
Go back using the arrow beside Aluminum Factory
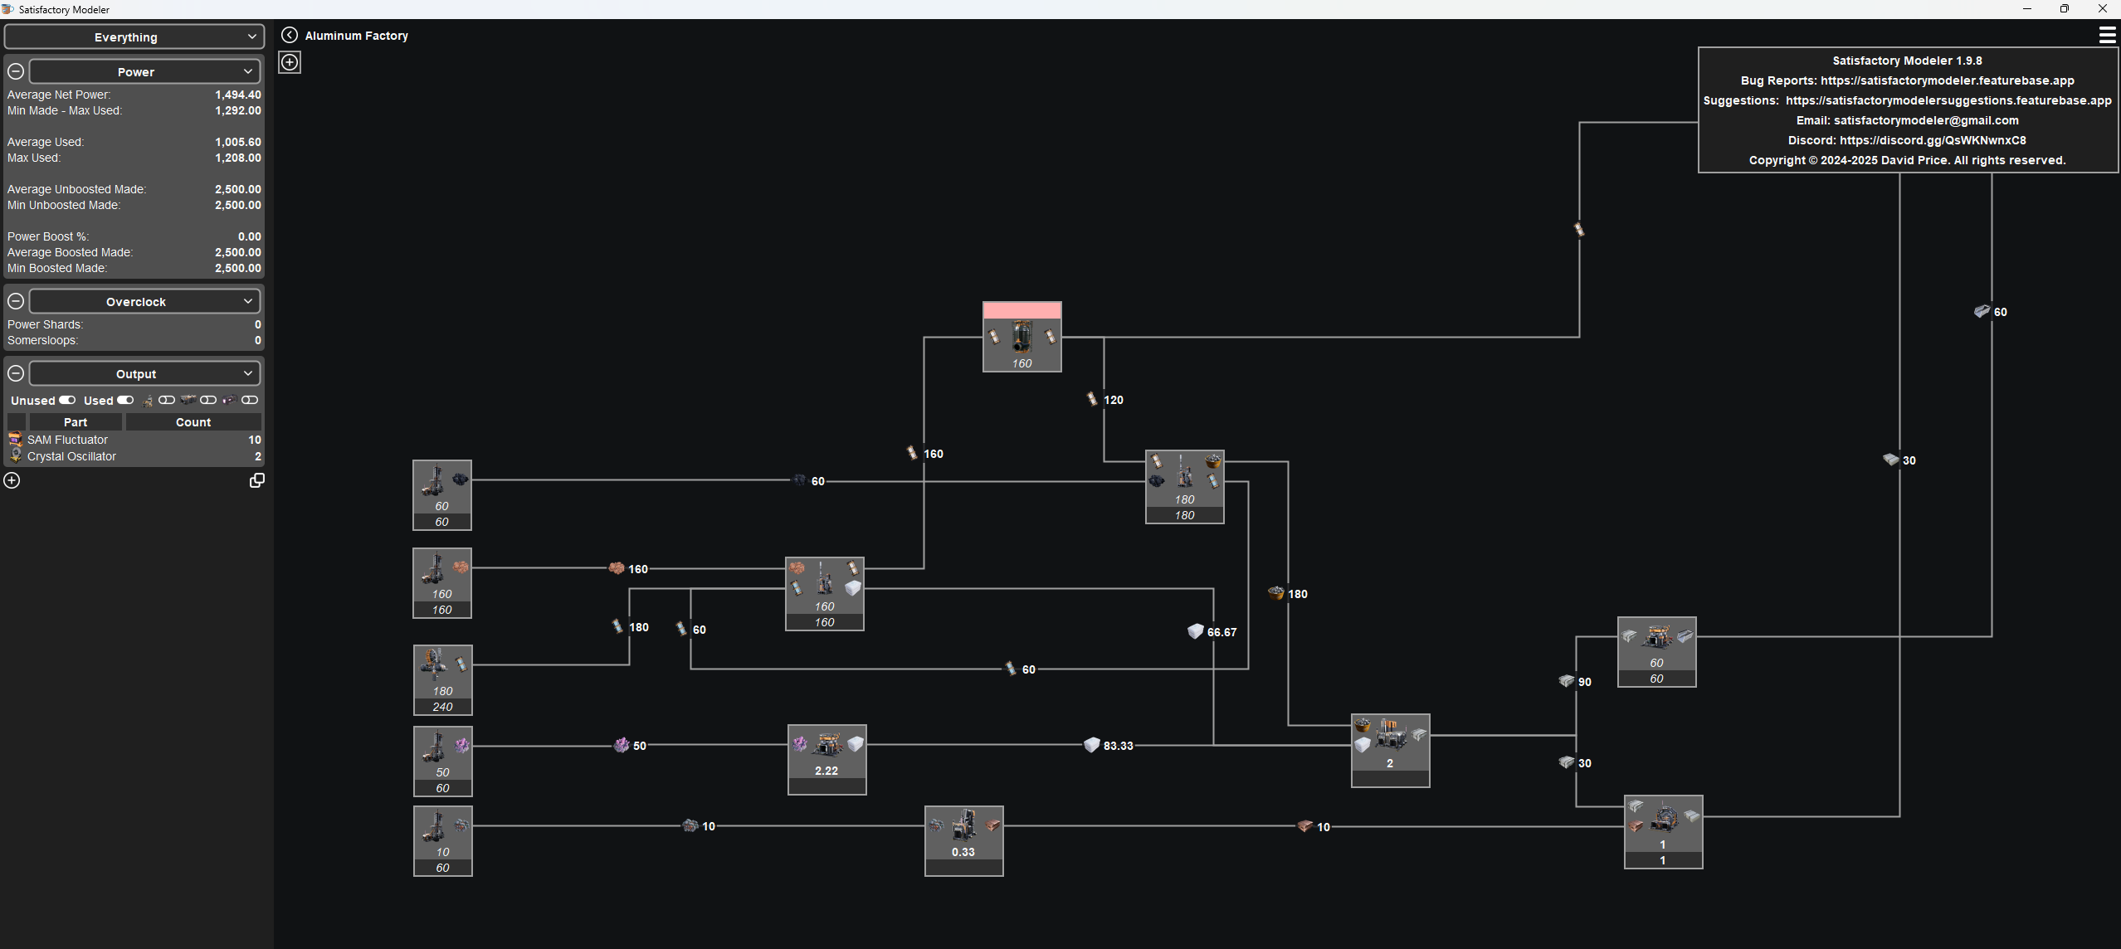(289, 35)
